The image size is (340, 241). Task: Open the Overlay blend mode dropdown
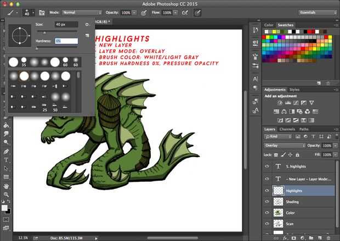[285, 146]
